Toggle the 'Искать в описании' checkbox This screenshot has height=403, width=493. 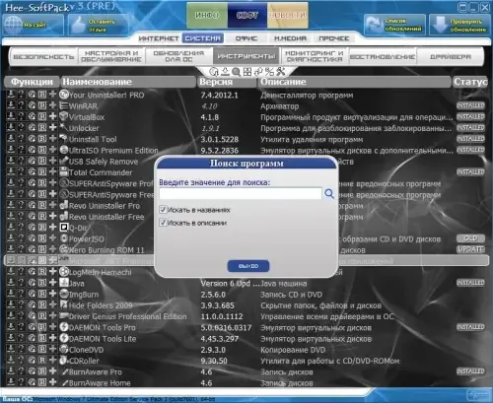[x=163, y=223]
